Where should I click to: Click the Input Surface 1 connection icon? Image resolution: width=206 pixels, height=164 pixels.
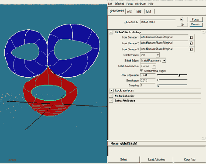click(191, 38)
